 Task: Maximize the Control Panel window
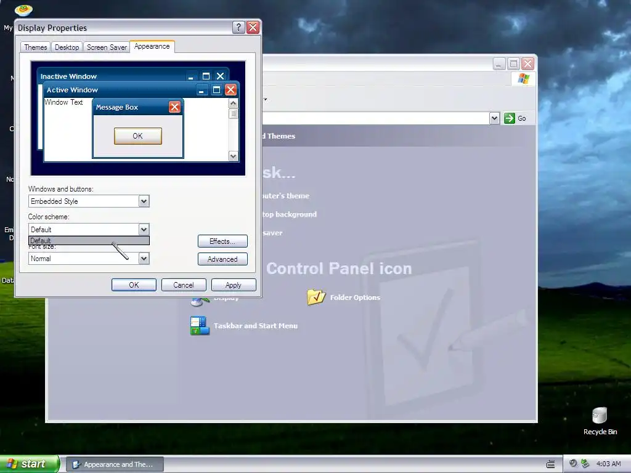[513, 64]
